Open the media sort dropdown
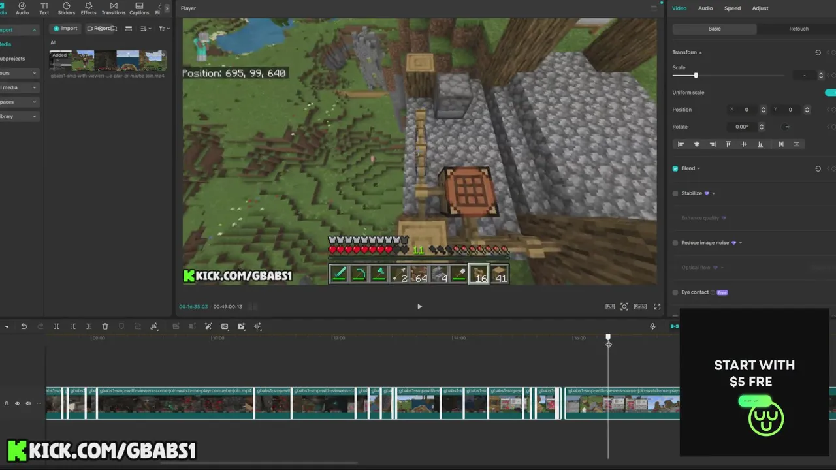 [x=145, y=29]
